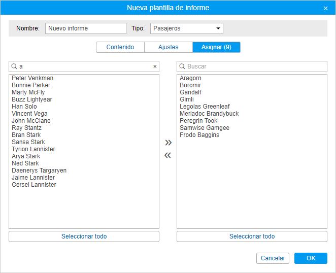Click Seleccionar todo under the right list
The height and width of the screenshot is (273, 336).
(252, 236)
